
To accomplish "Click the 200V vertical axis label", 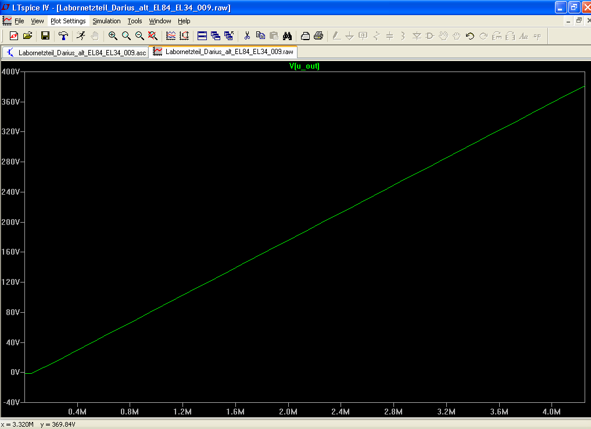I will pos(11,222).
